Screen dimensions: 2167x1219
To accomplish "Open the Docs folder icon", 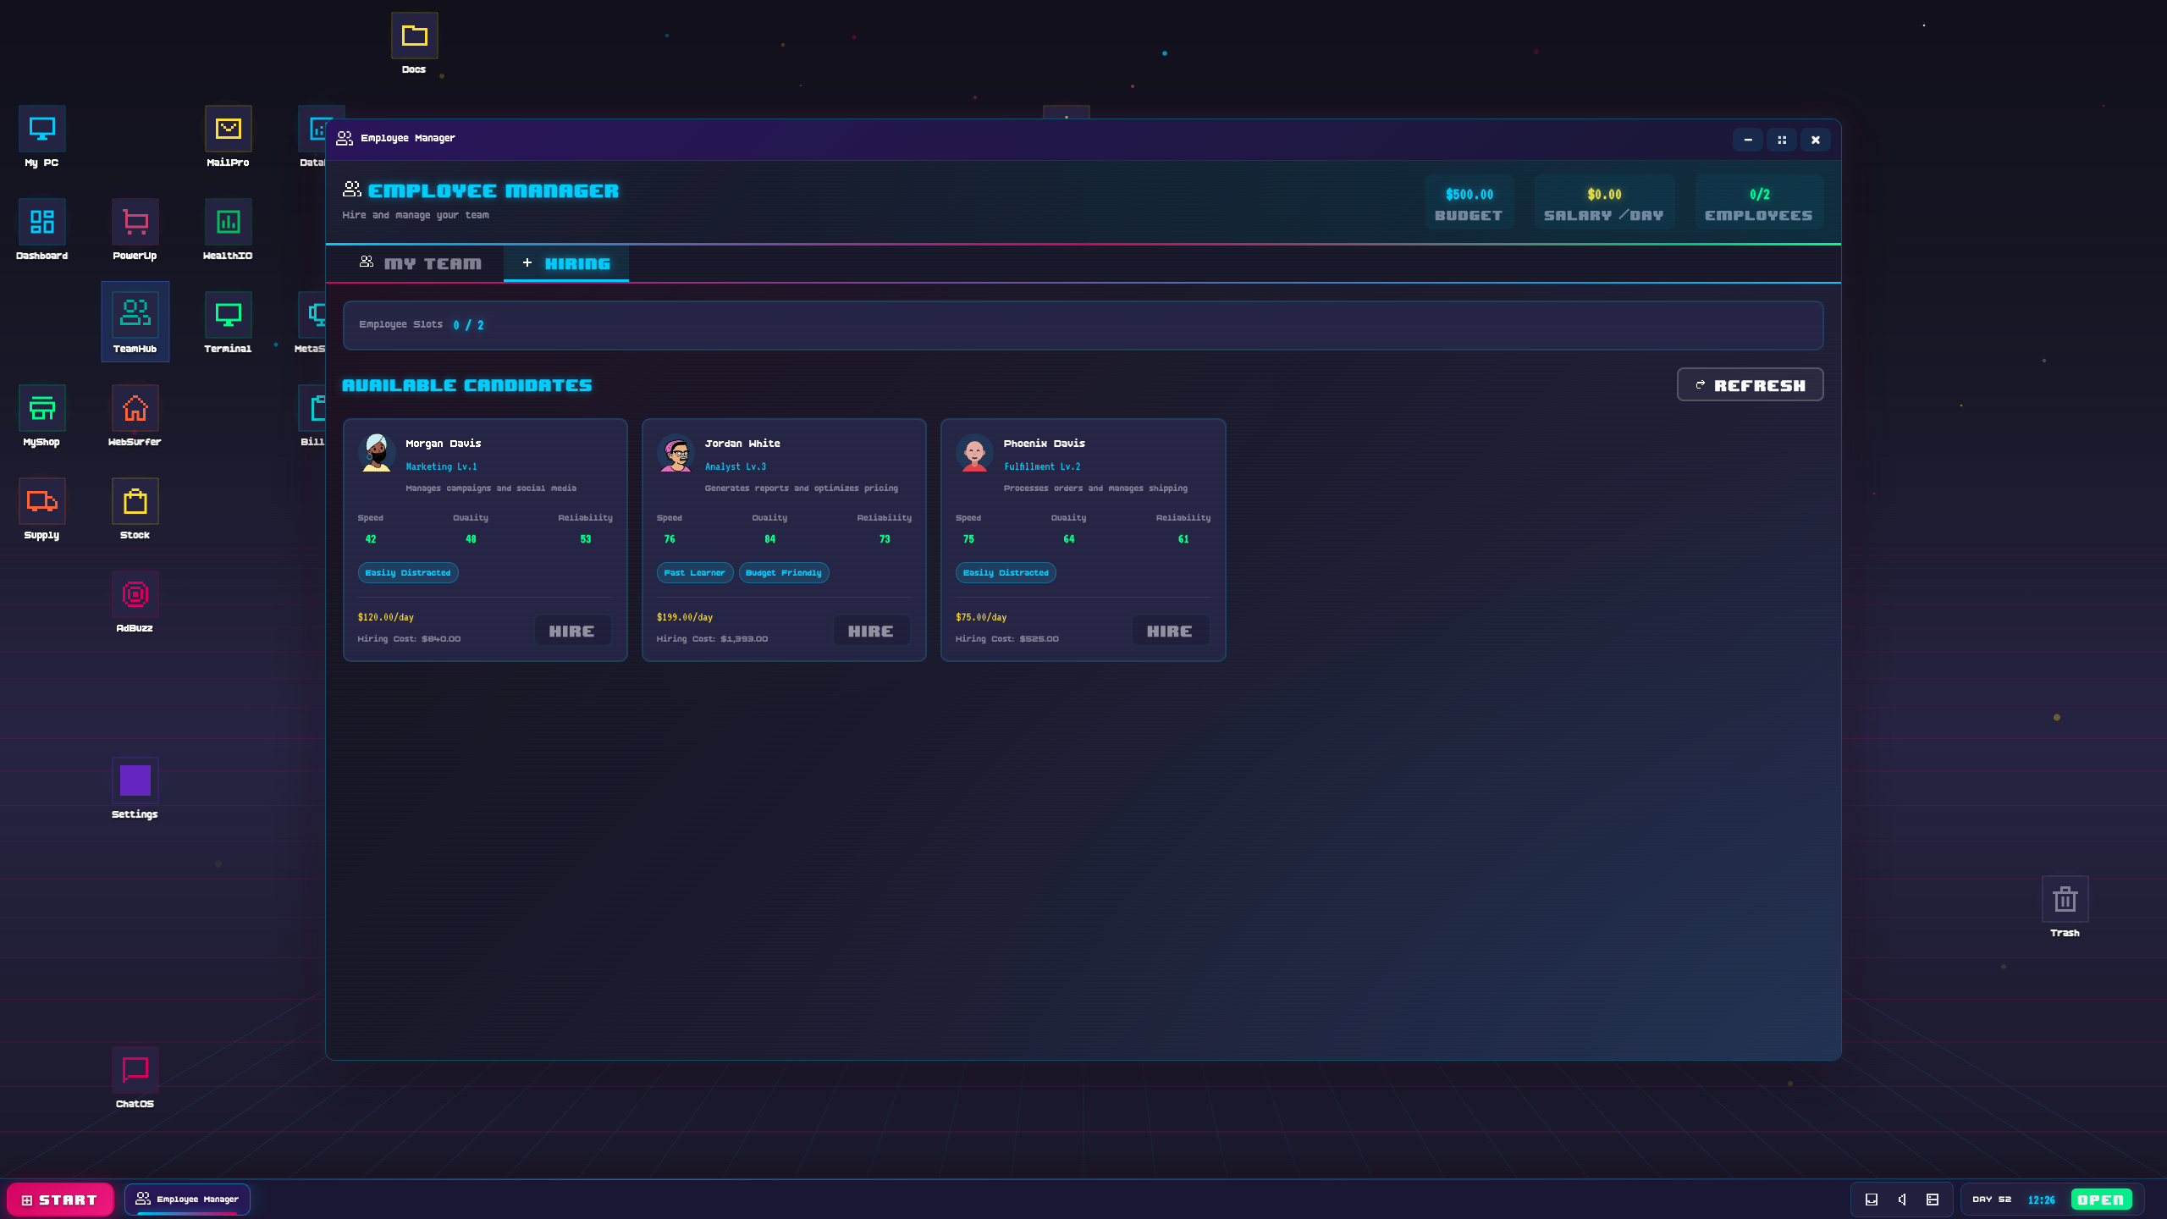I will tap(414, 36).
